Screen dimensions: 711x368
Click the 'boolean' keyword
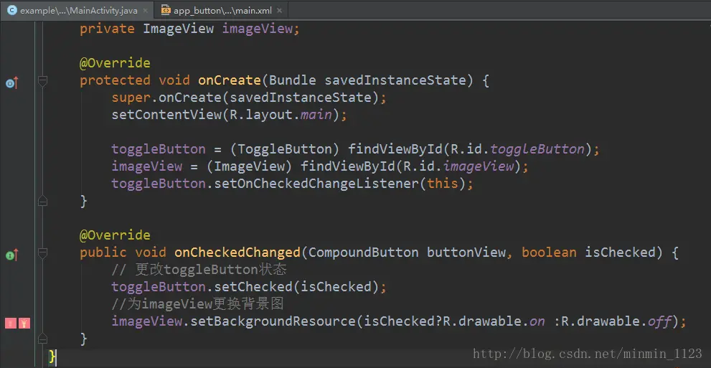point(549,253)
